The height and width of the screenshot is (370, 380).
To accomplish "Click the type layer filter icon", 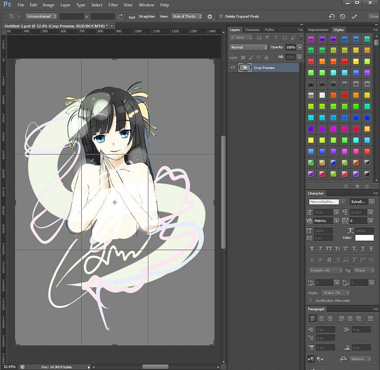I will click(x=275, y=38).
